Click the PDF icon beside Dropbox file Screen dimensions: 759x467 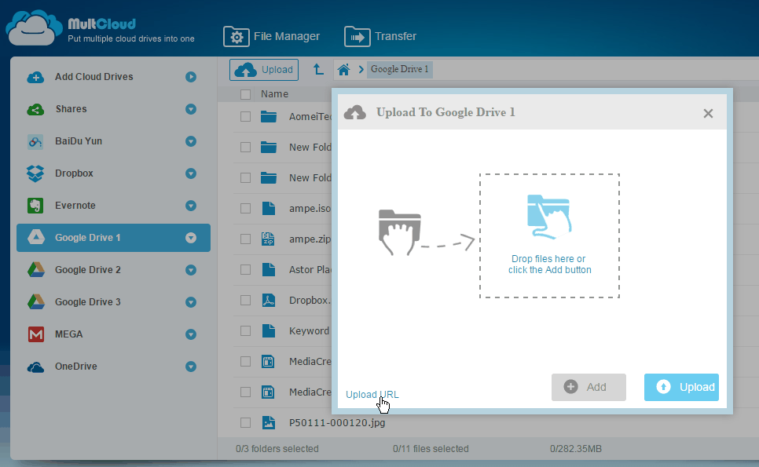click(268, 300)
